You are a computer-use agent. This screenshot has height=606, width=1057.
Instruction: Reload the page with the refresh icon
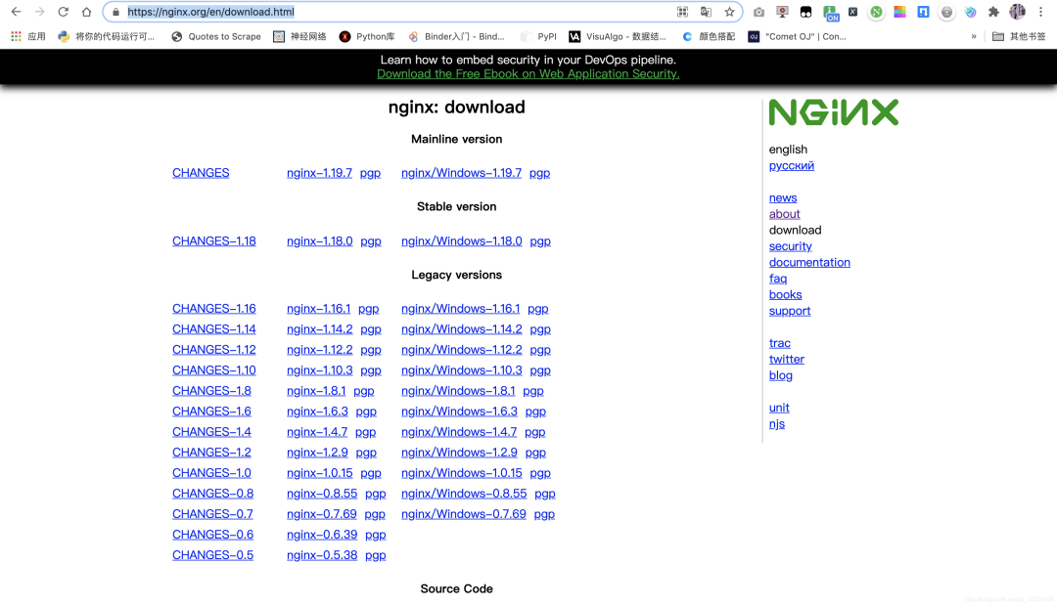pyautogui.click(x=63, y=12)
